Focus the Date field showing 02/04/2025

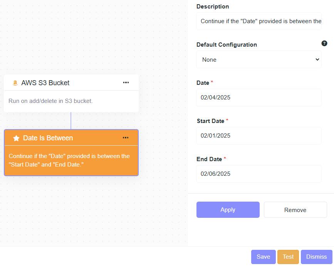click(x=258, y=98)
